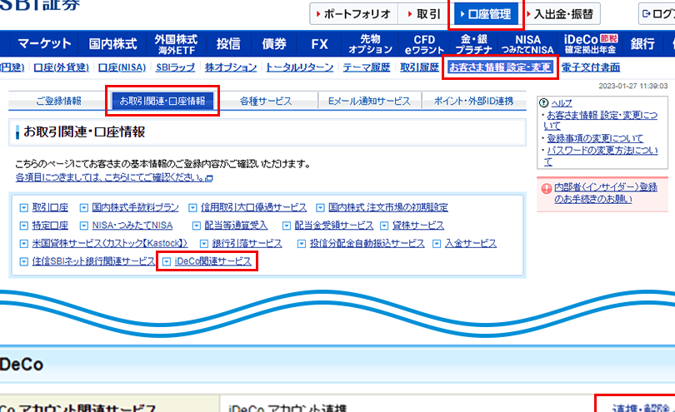The width and height of the screenshot is (675, 412).
Task: Click external link icon after こちらにてご確認ください
Action: 208,178
